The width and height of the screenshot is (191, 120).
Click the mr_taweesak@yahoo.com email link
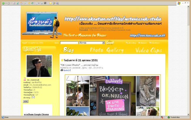40,85
